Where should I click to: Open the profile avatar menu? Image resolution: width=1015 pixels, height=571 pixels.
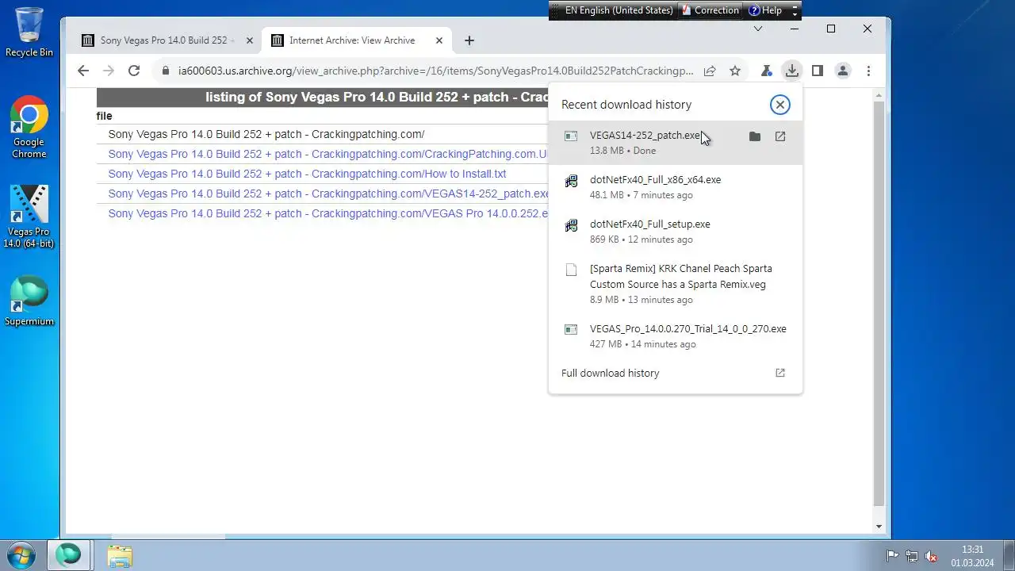[x=843, y=71]
